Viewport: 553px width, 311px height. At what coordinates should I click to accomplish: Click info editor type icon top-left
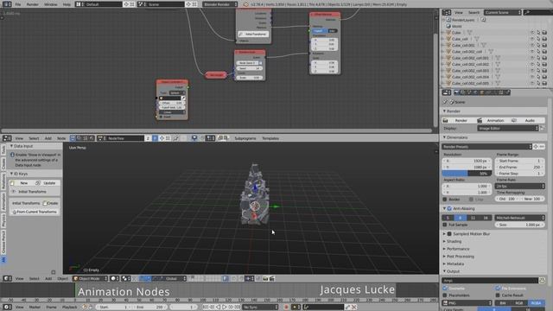point(7,4)
